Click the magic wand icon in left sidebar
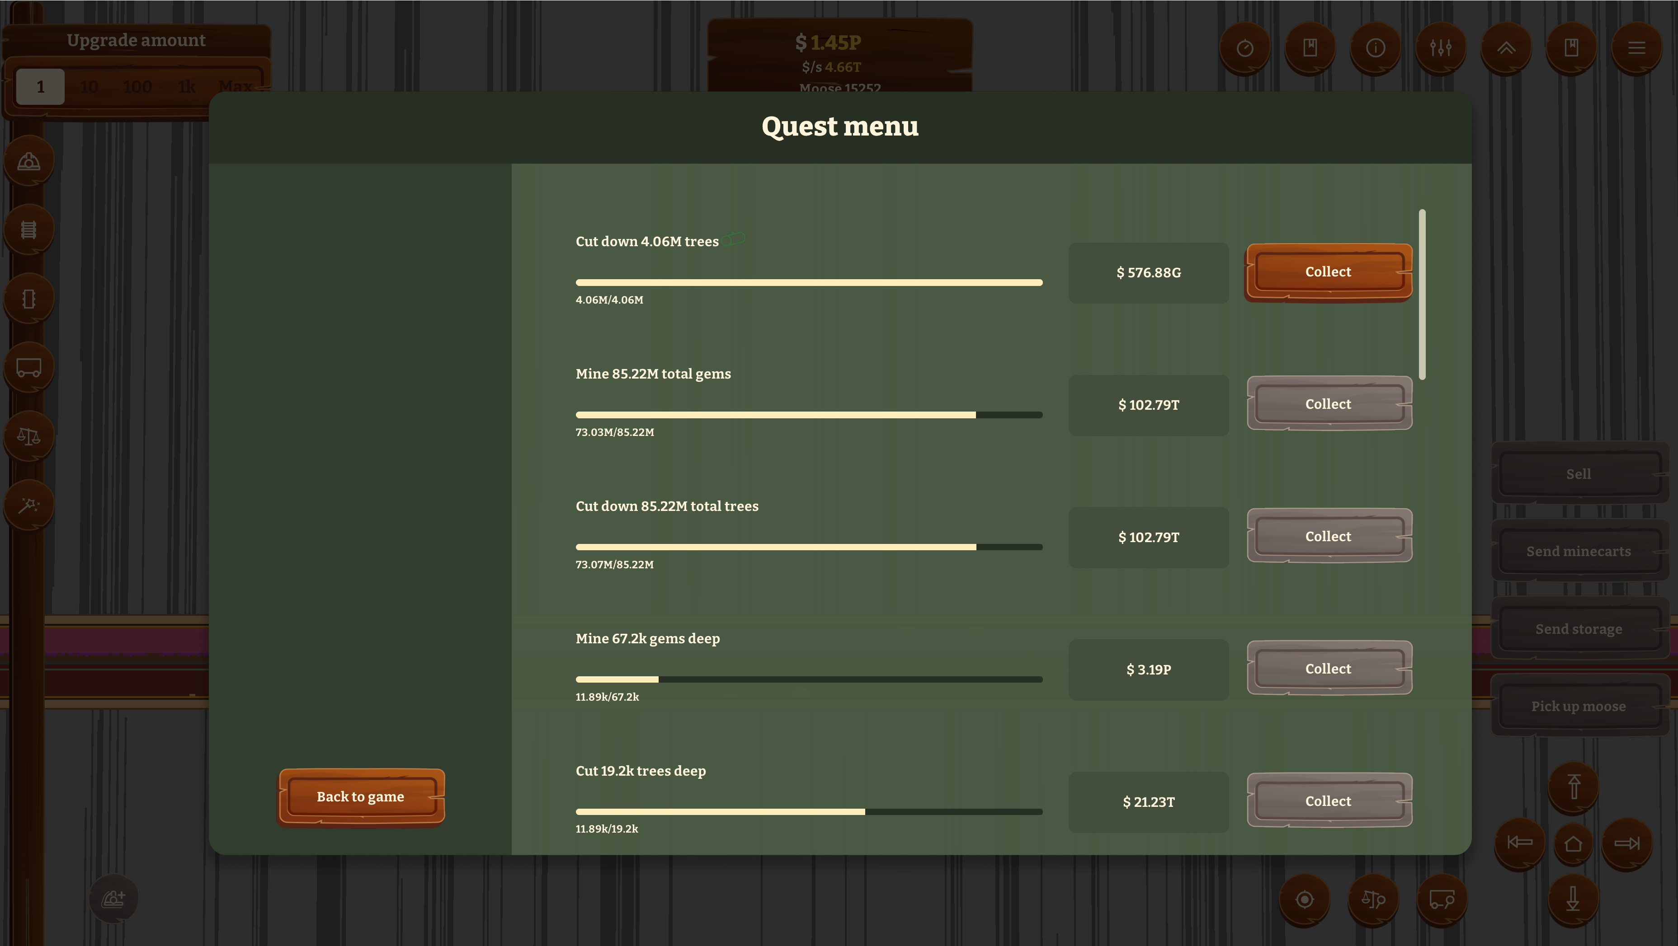Image resolution: width=1678 pixels, height=946 pixels. tap(28, 505)
